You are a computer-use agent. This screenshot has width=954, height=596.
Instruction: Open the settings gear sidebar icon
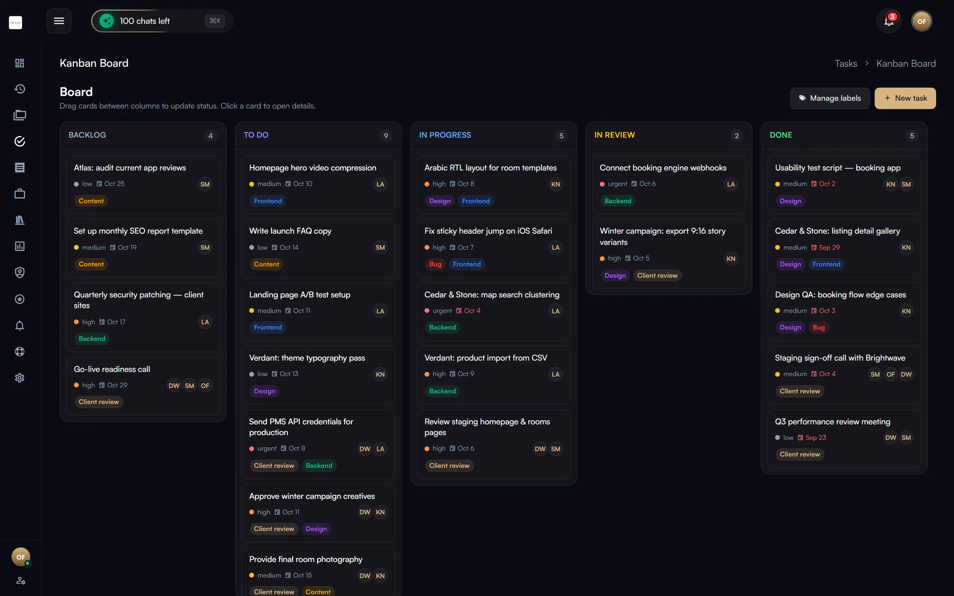pyautogui.click(x=19, y=377)
